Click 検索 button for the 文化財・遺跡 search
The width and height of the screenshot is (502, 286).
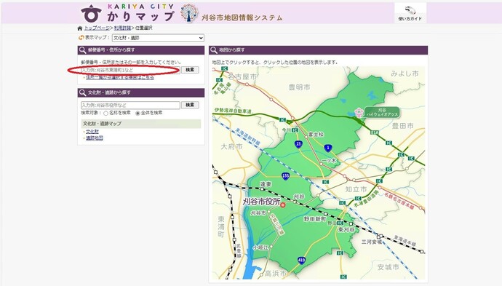click(190, 105)
